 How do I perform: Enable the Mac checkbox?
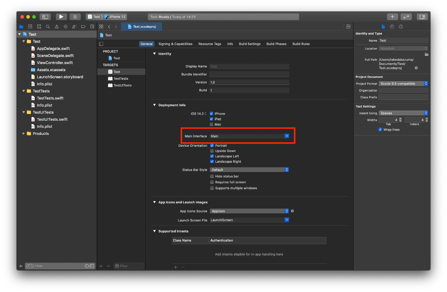pyautogui.click(x=212, y=124)
